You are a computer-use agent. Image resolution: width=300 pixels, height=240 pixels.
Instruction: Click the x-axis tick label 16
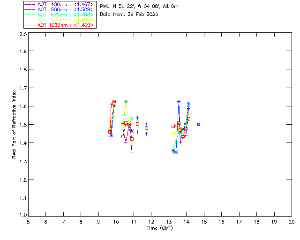click(x=222, y=222)
